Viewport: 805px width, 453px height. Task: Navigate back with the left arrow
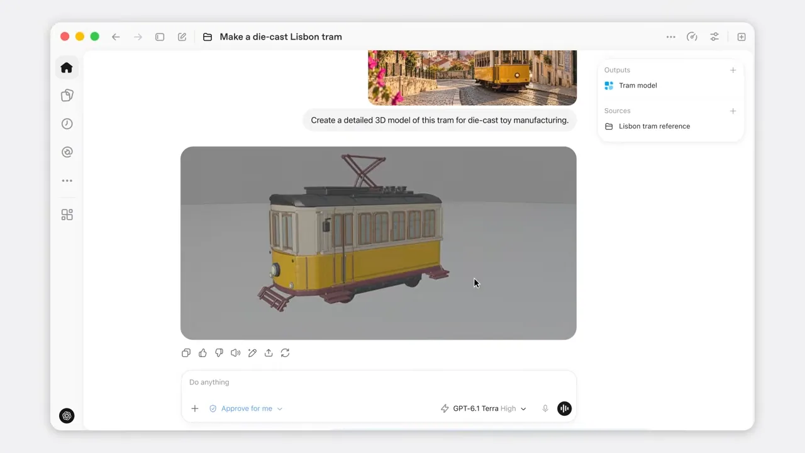pyautogui.click(x=116, y=37)
